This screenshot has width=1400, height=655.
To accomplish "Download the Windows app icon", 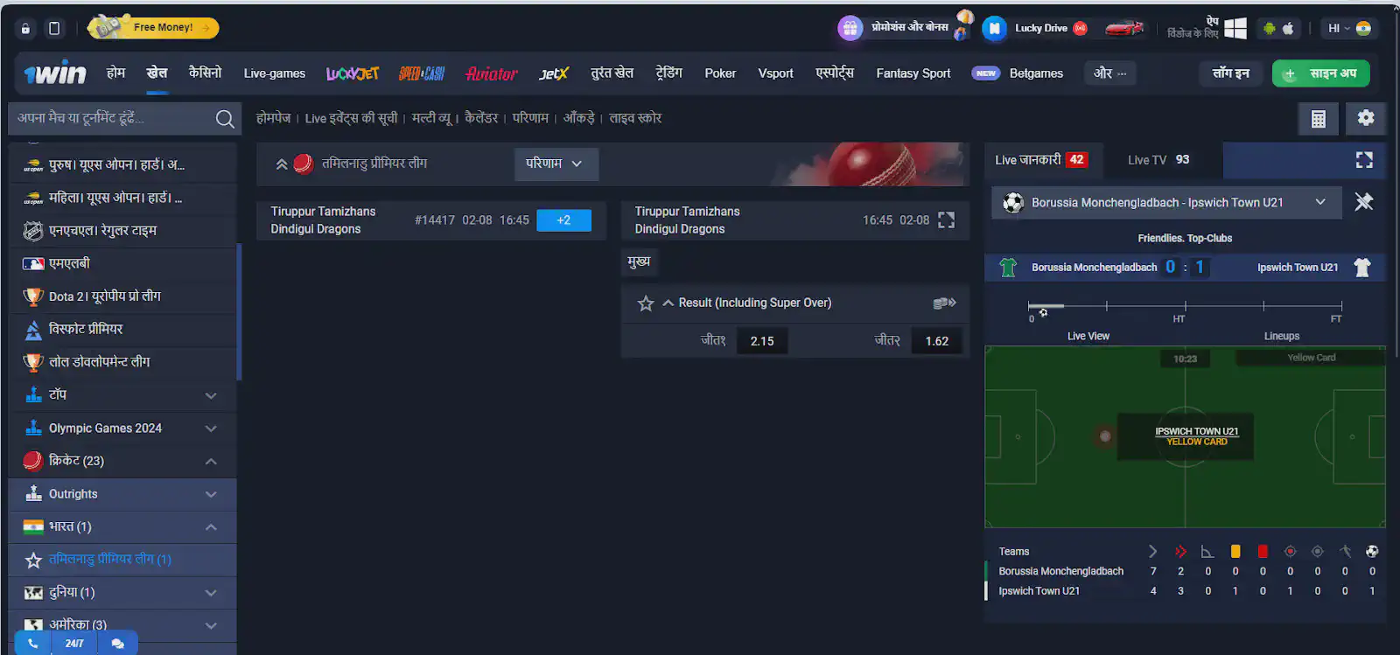I will (1235, 28).
